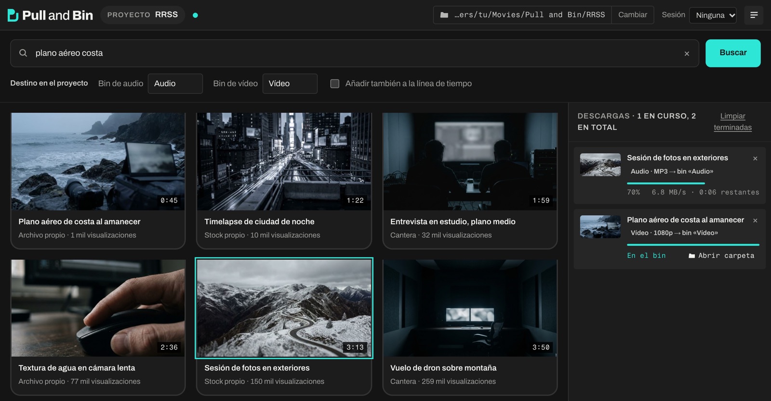Clear the search query with the X icon

687,53
